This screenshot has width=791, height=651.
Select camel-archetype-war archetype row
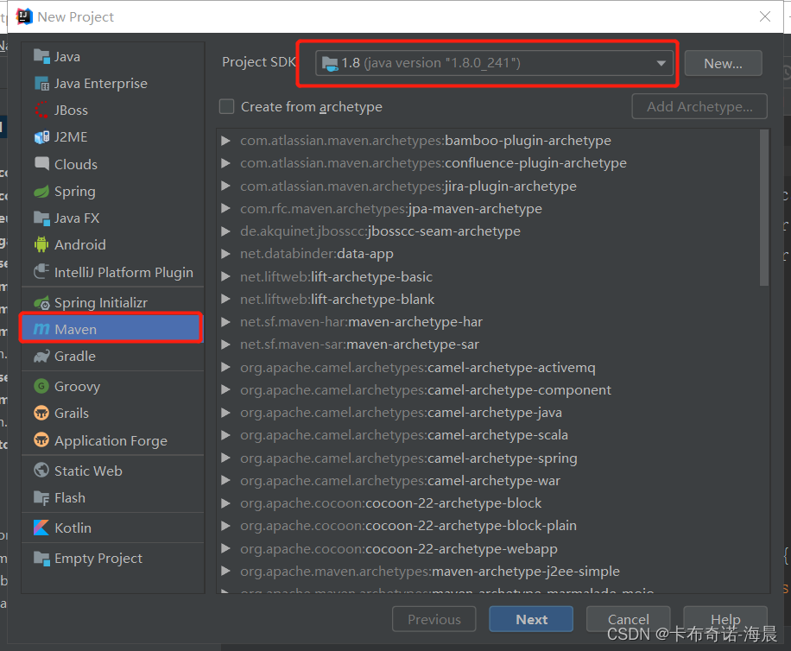(488, 481)
